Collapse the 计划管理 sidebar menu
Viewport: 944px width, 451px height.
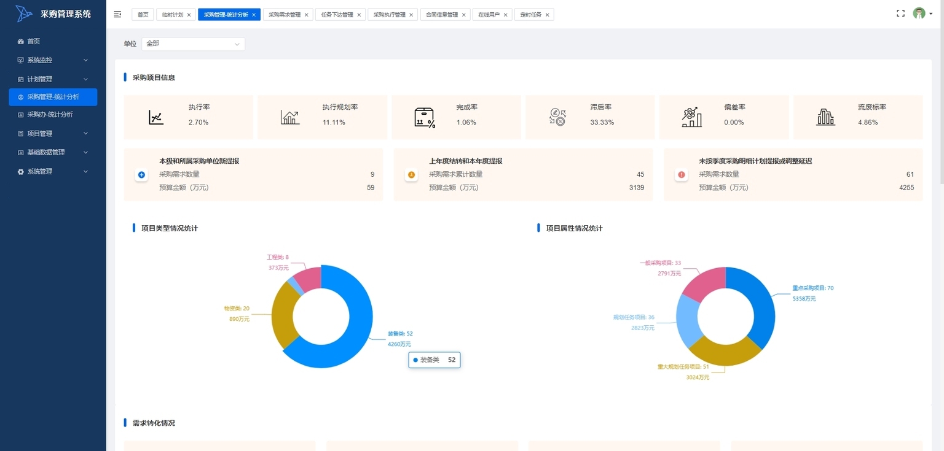[x=53, y=79]
